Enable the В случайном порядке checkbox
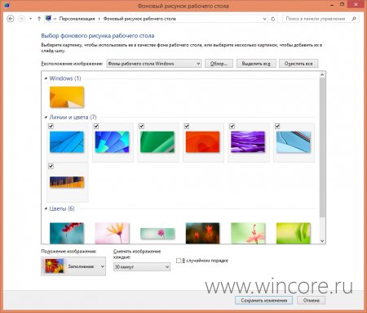The width and height of the screenshot is (367, 313). coord(179,261)
